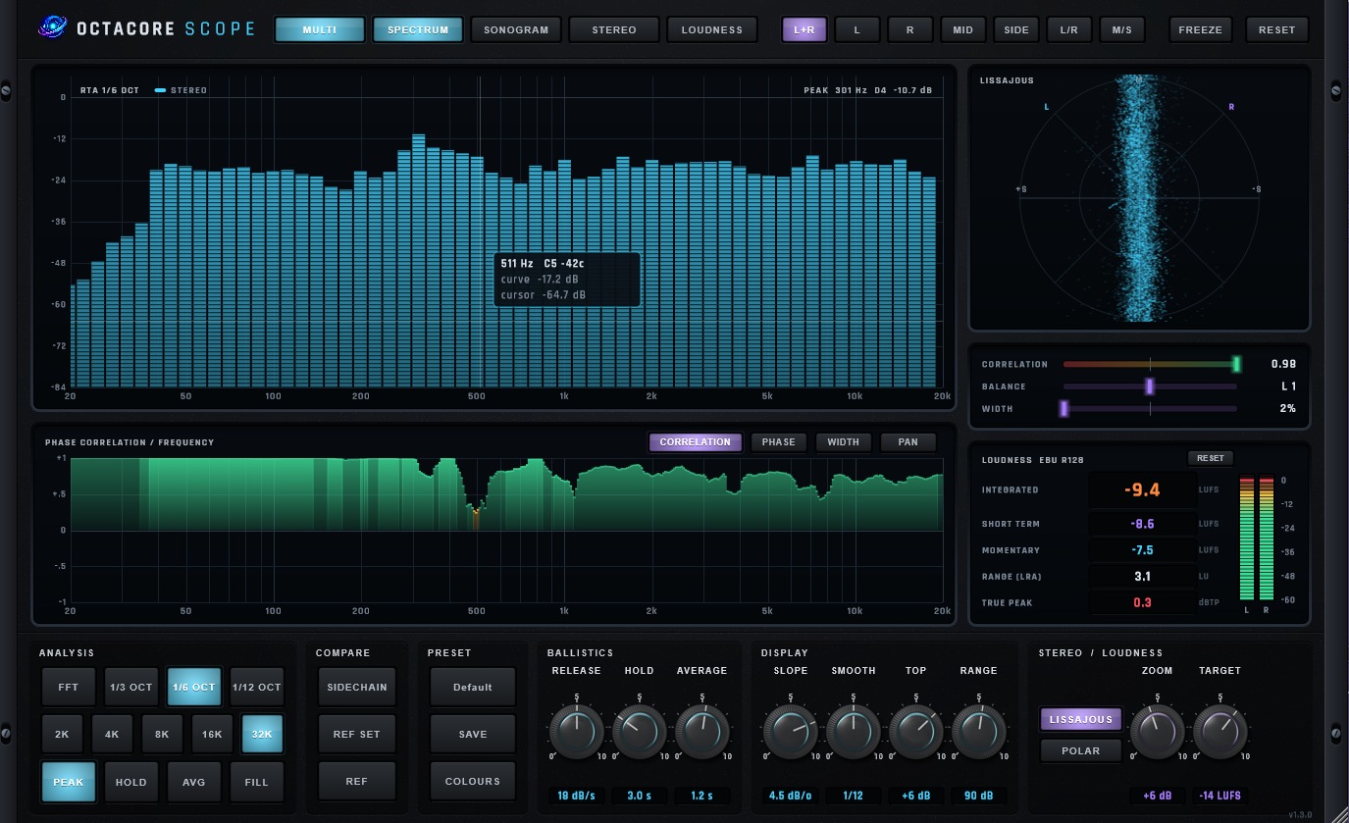The image size is (1349, 823).
Task: Click the SLOPE display knob
Action: [x=791, y=734]
